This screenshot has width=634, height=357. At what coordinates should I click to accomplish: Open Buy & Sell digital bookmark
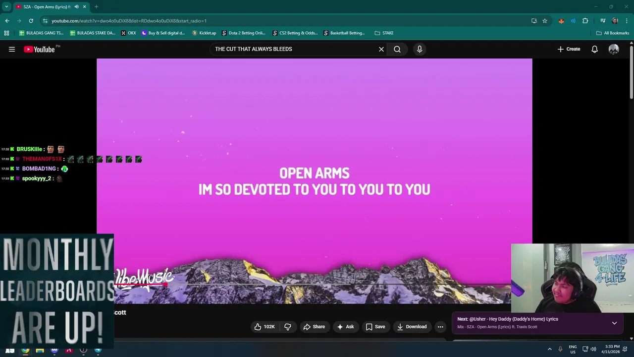(x=163, y=33)
